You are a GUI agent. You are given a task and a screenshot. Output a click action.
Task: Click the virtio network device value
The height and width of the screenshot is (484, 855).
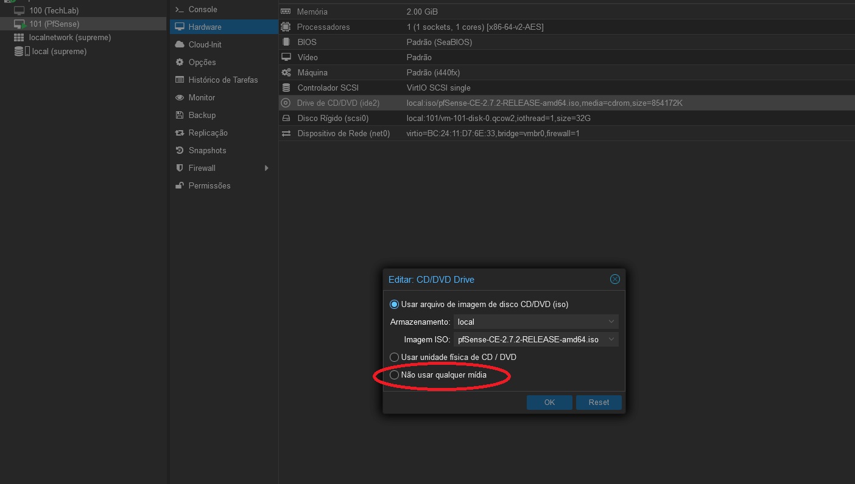point(493,133)
